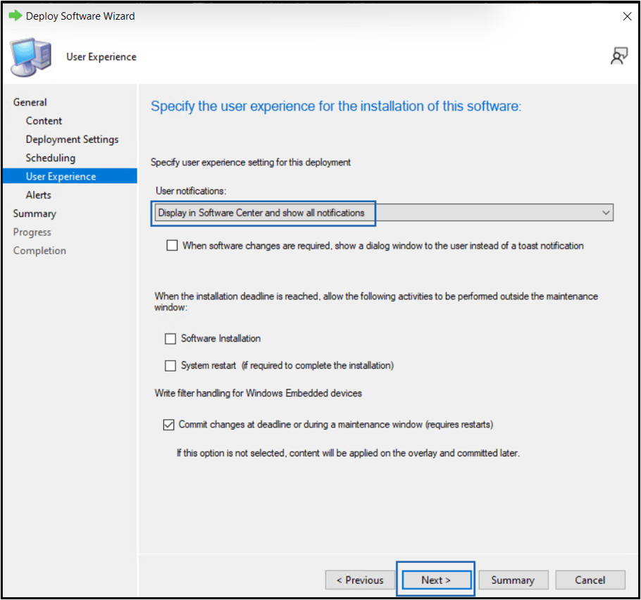Jump to the Alerts step
This screenshot has width=641, height=600.
(39, 195)
